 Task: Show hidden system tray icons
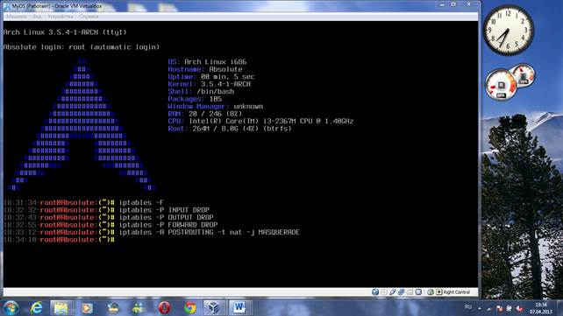click(480, 308)
